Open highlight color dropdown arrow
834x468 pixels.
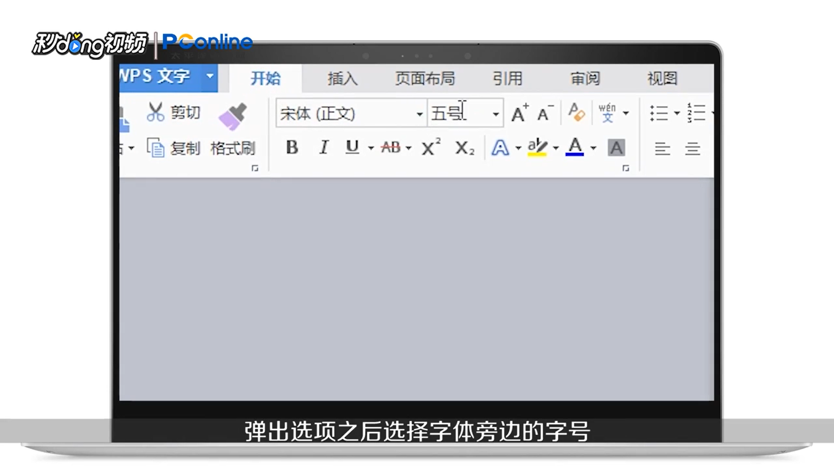[x=556, y=148]
